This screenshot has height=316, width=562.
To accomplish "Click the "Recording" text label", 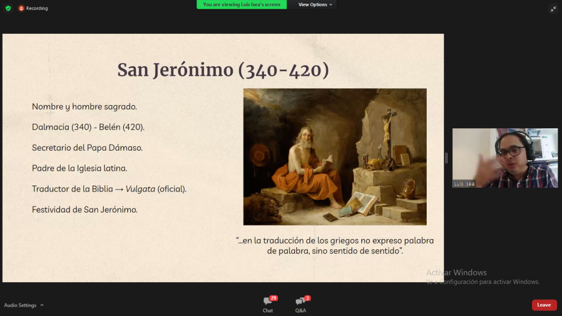I will coord(37,8).
